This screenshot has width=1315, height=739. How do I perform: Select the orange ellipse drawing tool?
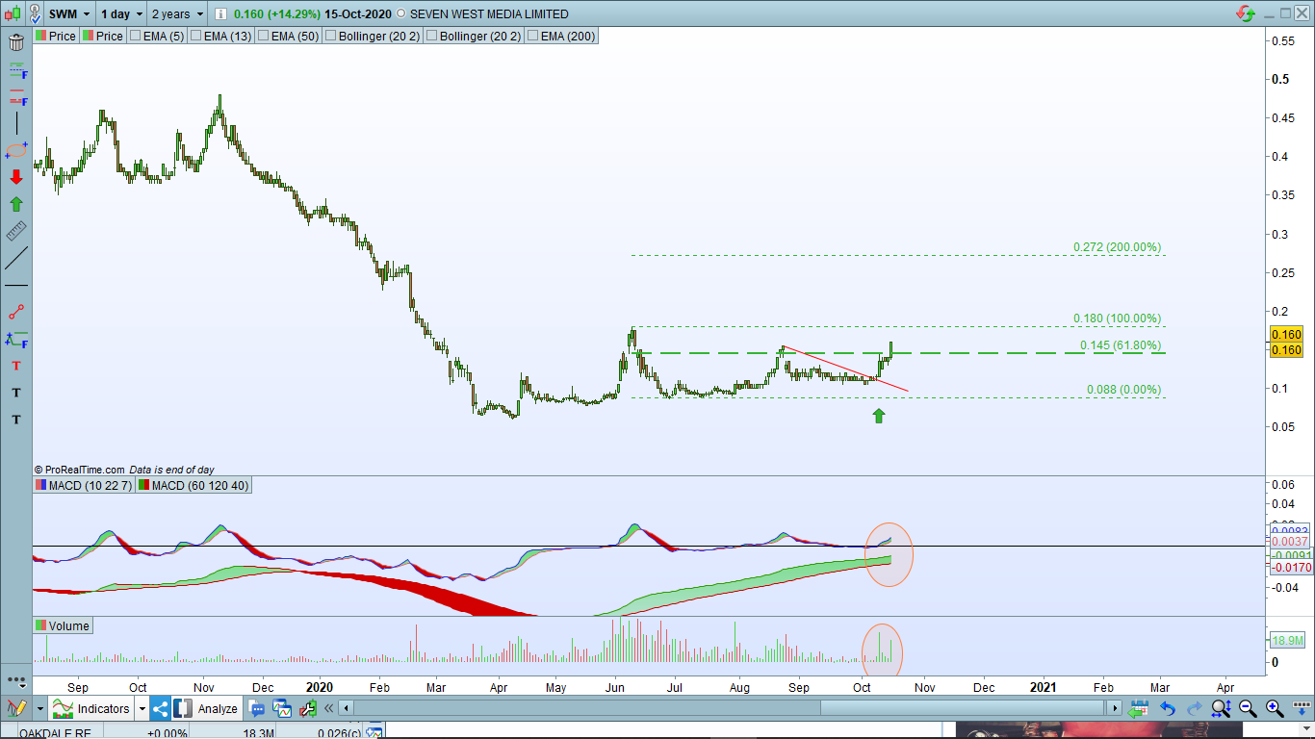click(16, 150)
